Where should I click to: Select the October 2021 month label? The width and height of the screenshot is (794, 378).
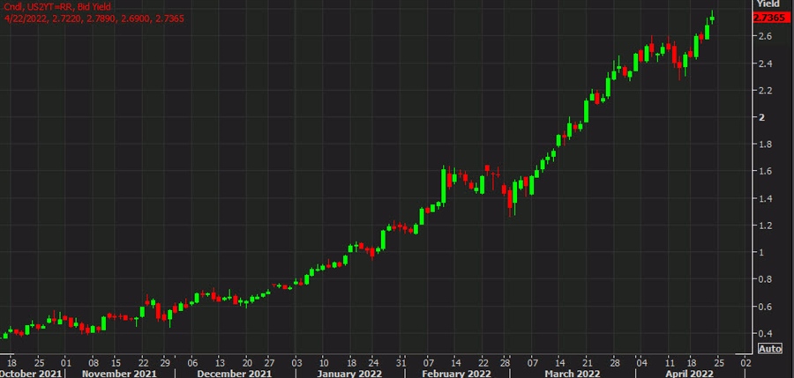[31, 374]
